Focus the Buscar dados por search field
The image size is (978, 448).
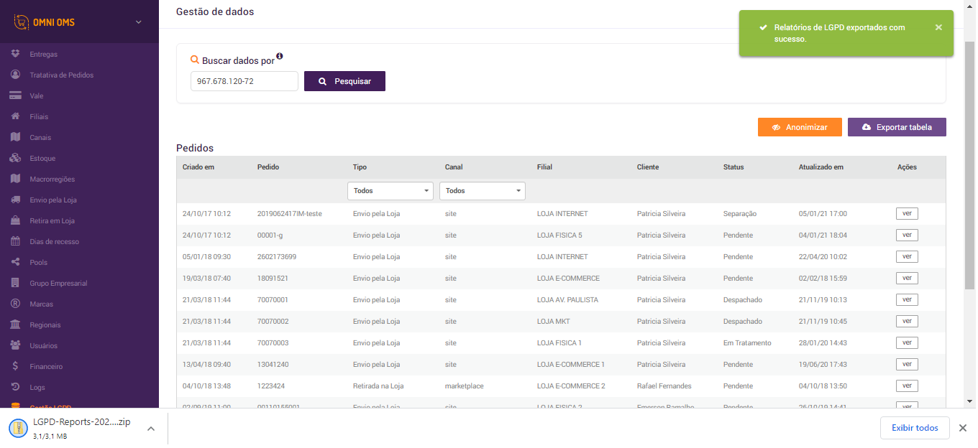pos(244,81)
